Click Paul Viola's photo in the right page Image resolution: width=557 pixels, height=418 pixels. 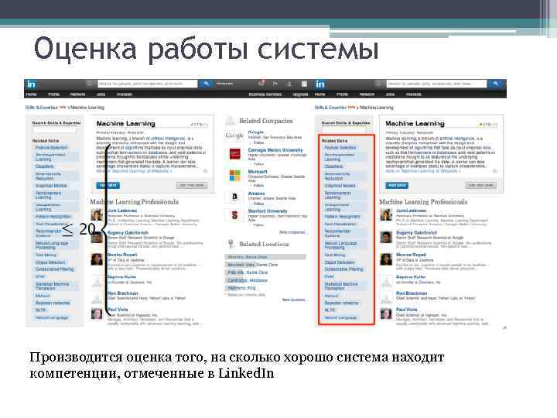pyautogui.click(x=386, y=313)
